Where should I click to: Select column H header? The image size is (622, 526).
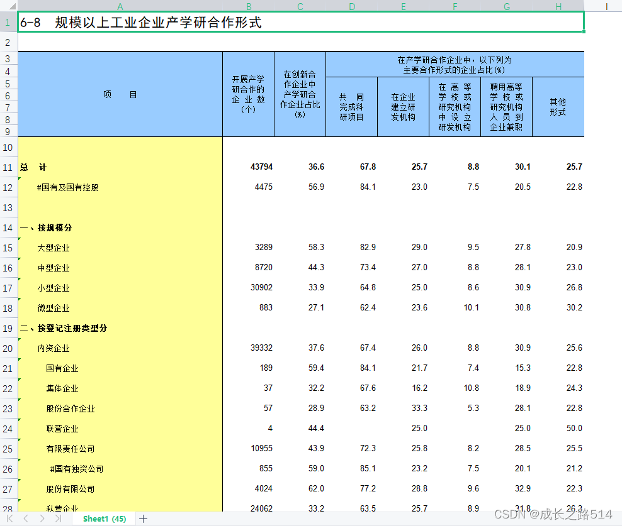(x=558, y=6)
